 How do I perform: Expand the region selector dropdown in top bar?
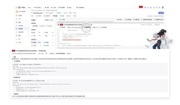tap(38, 8)
